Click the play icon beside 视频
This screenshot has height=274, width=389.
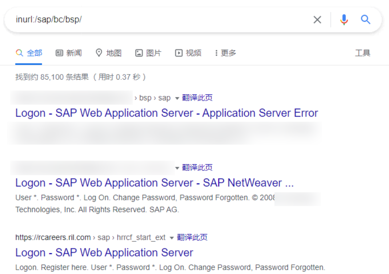[x=179, y=53]
